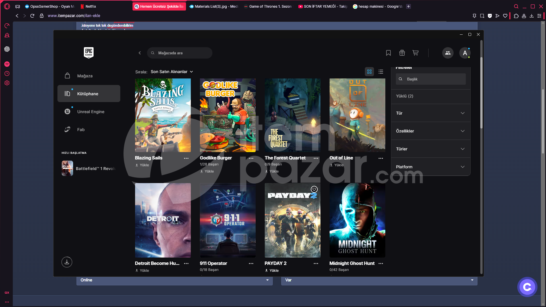The height and width of the screenshot is (307, 546).
Task: Click the Epic Games logo
Action: click(x=89, y=53)
